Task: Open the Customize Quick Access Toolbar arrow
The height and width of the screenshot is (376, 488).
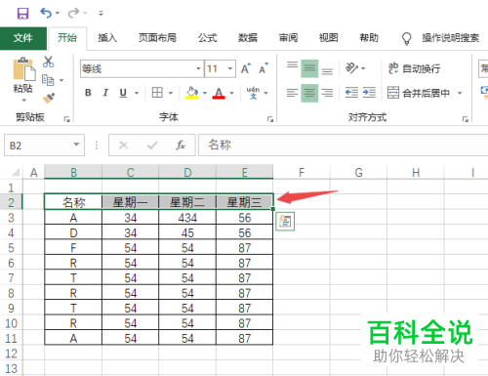Action: [101, 14]
